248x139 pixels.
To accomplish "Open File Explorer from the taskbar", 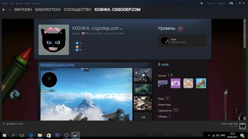I will click(x=40, y=135).
